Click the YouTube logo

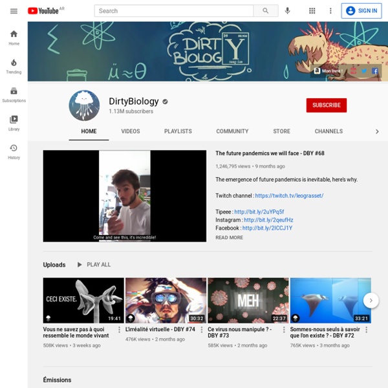(43, 10)
